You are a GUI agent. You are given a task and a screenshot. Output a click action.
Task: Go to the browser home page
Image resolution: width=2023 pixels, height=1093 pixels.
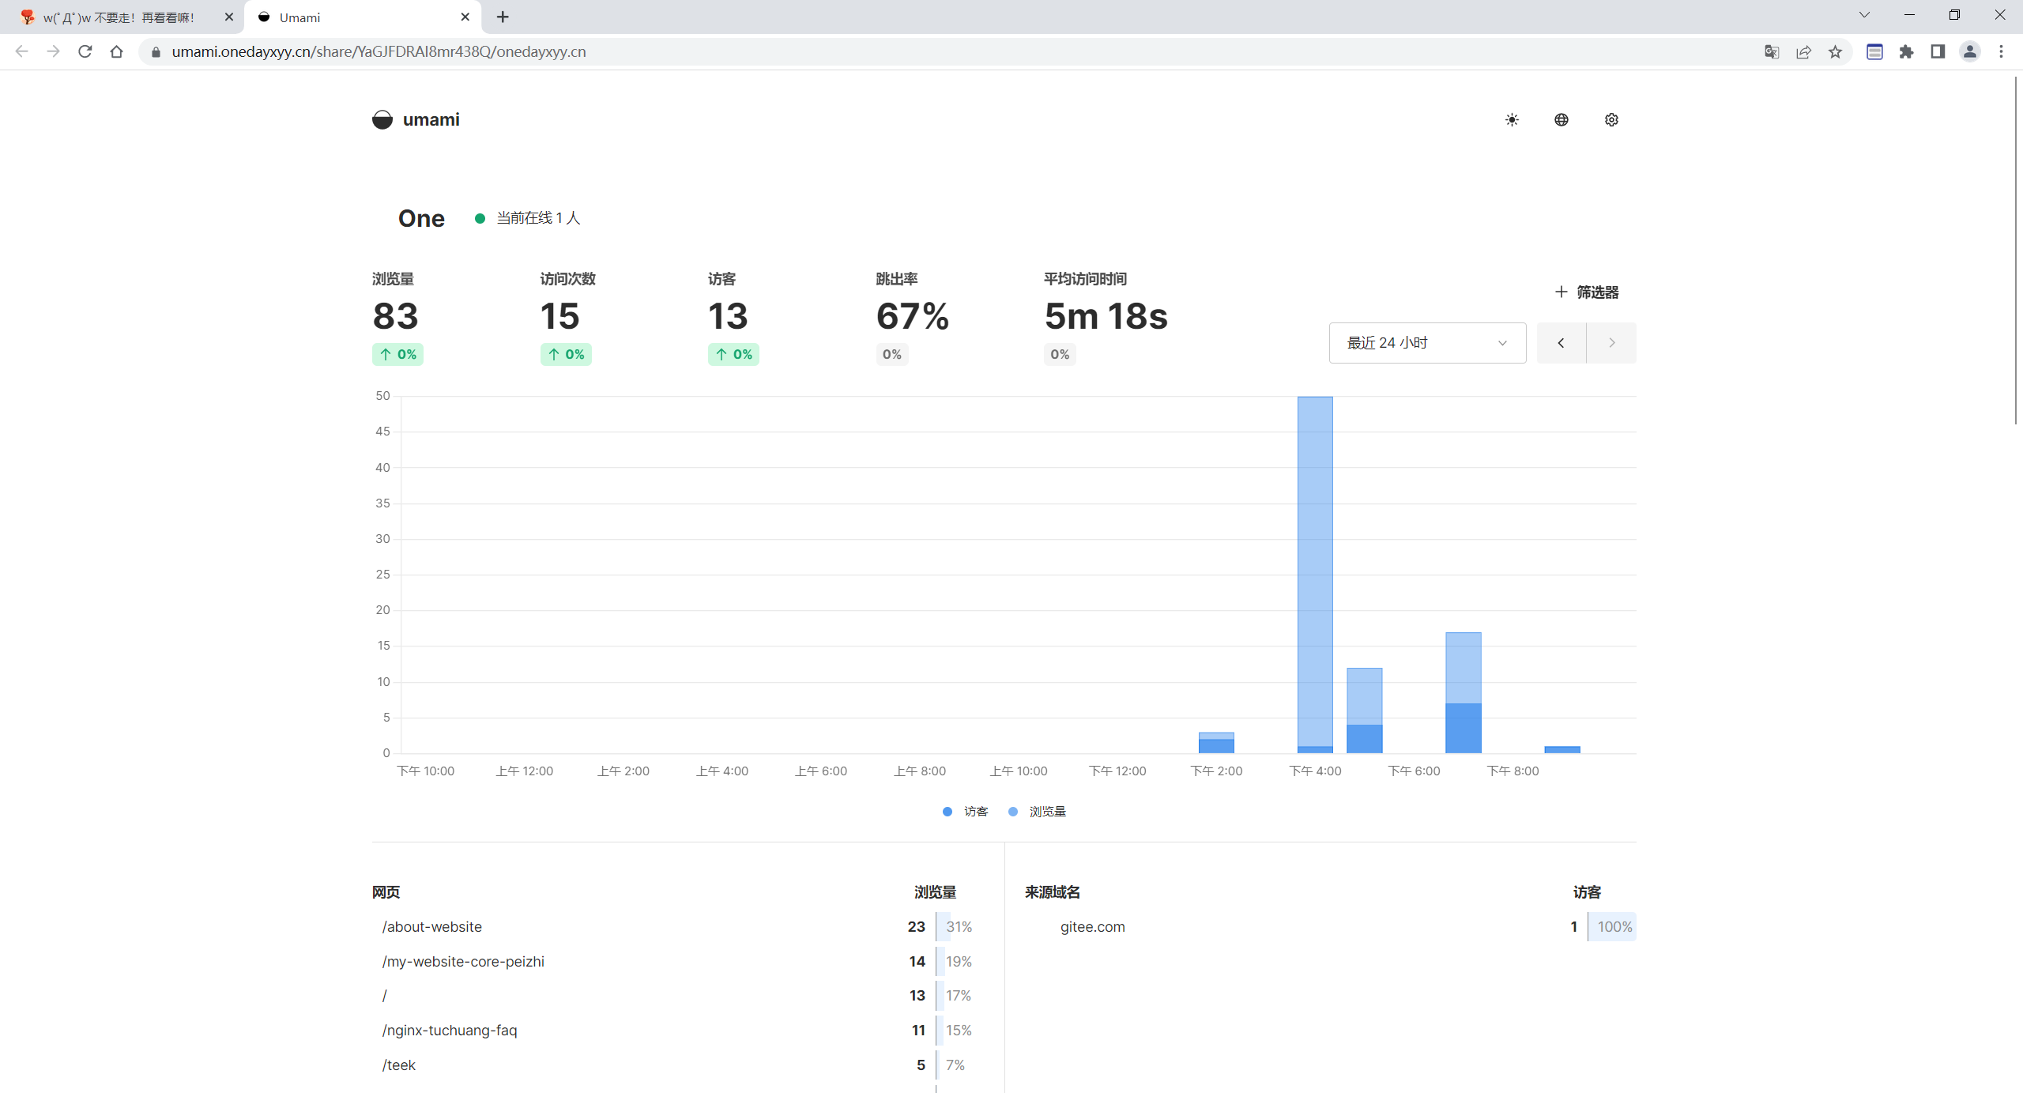tap(117, 51)
